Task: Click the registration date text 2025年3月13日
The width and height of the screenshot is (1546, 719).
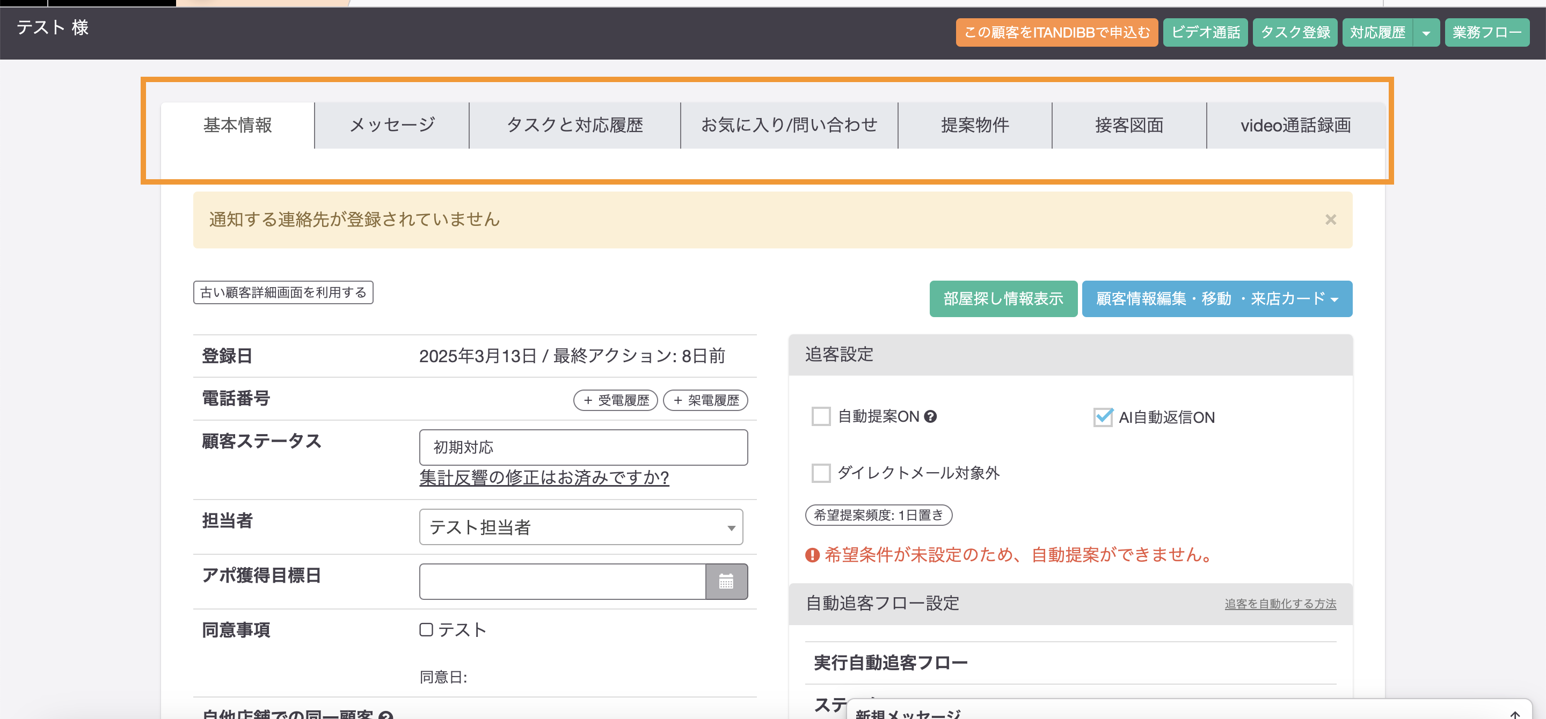Action: coord(477,356)
